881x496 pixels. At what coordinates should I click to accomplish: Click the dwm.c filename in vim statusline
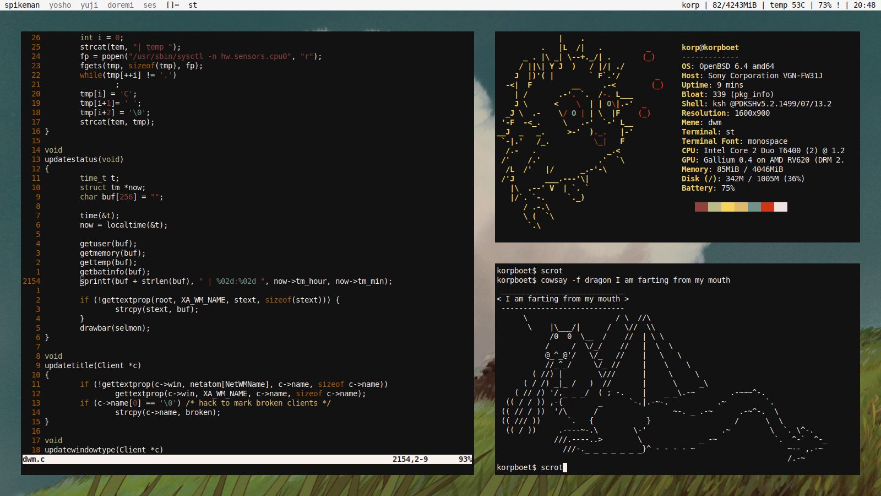[34, 459]
